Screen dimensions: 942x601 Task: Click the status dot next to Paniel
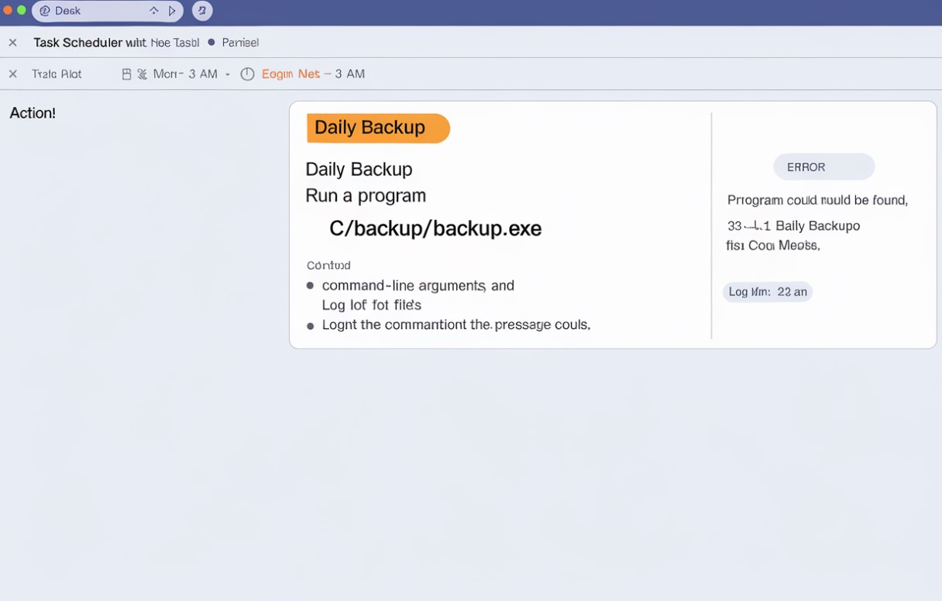tap(211, 43)
